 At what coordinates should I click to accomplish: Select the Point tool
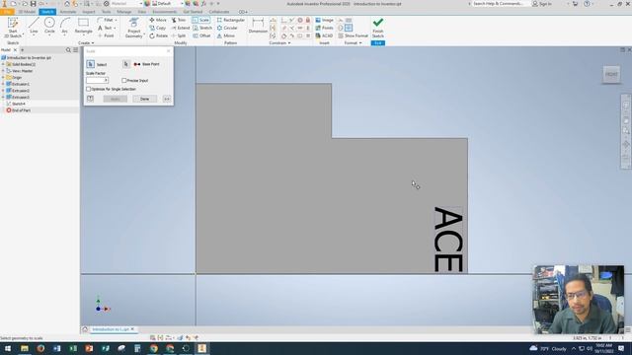pyautogui.click(x=107, y=35)
